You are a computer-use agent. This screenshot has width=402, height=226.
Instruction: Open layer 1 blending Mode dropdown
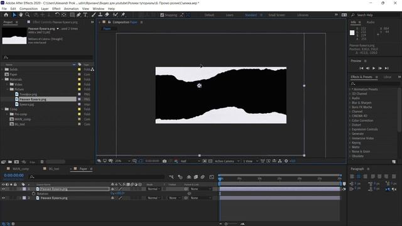coord(154,189)
